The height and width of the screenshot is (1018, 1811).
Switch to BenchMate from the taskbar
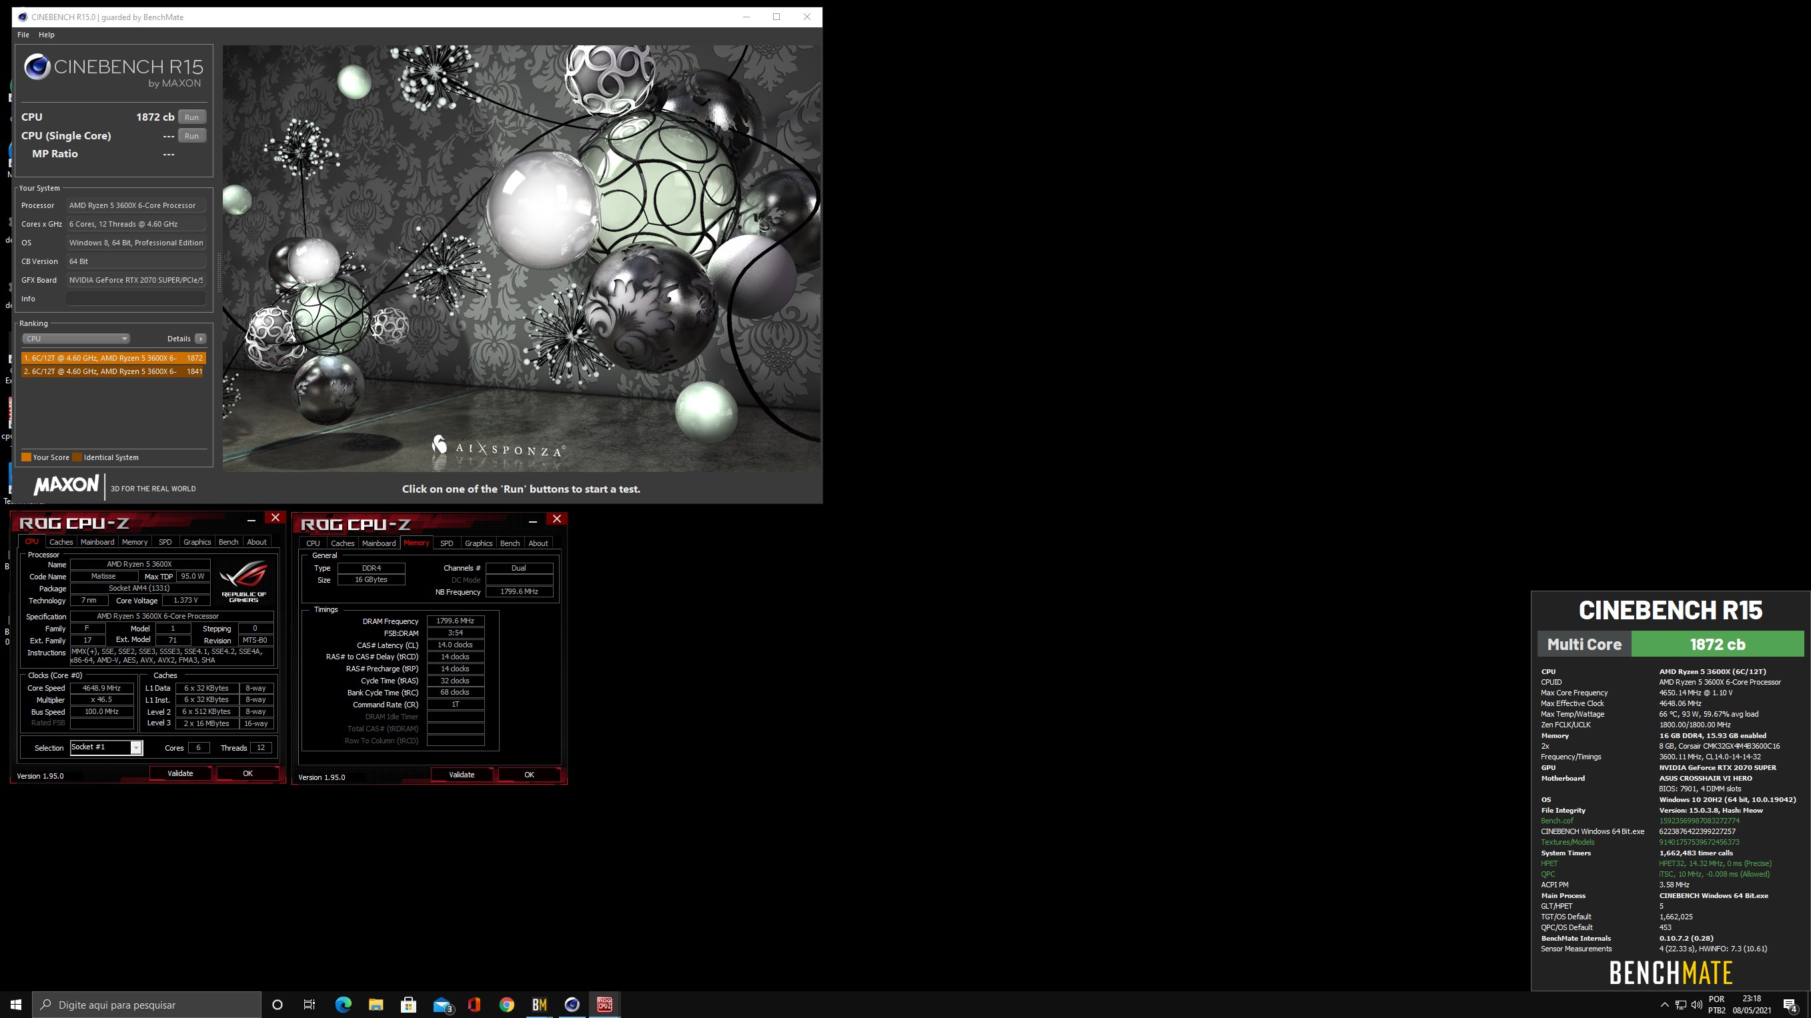click(539, 1005)
